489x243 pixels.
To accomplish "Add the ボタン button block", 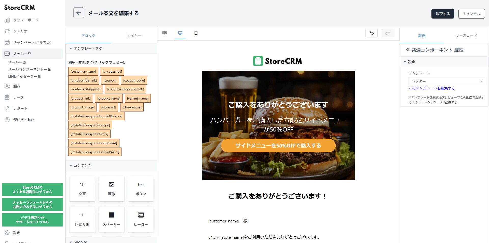I will pyautogui.click(x=141, y=189).
